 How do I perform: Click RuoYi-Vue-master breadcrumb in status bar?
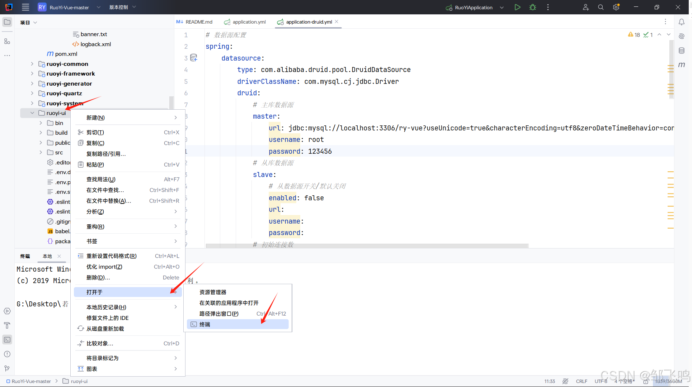[29, 381]
